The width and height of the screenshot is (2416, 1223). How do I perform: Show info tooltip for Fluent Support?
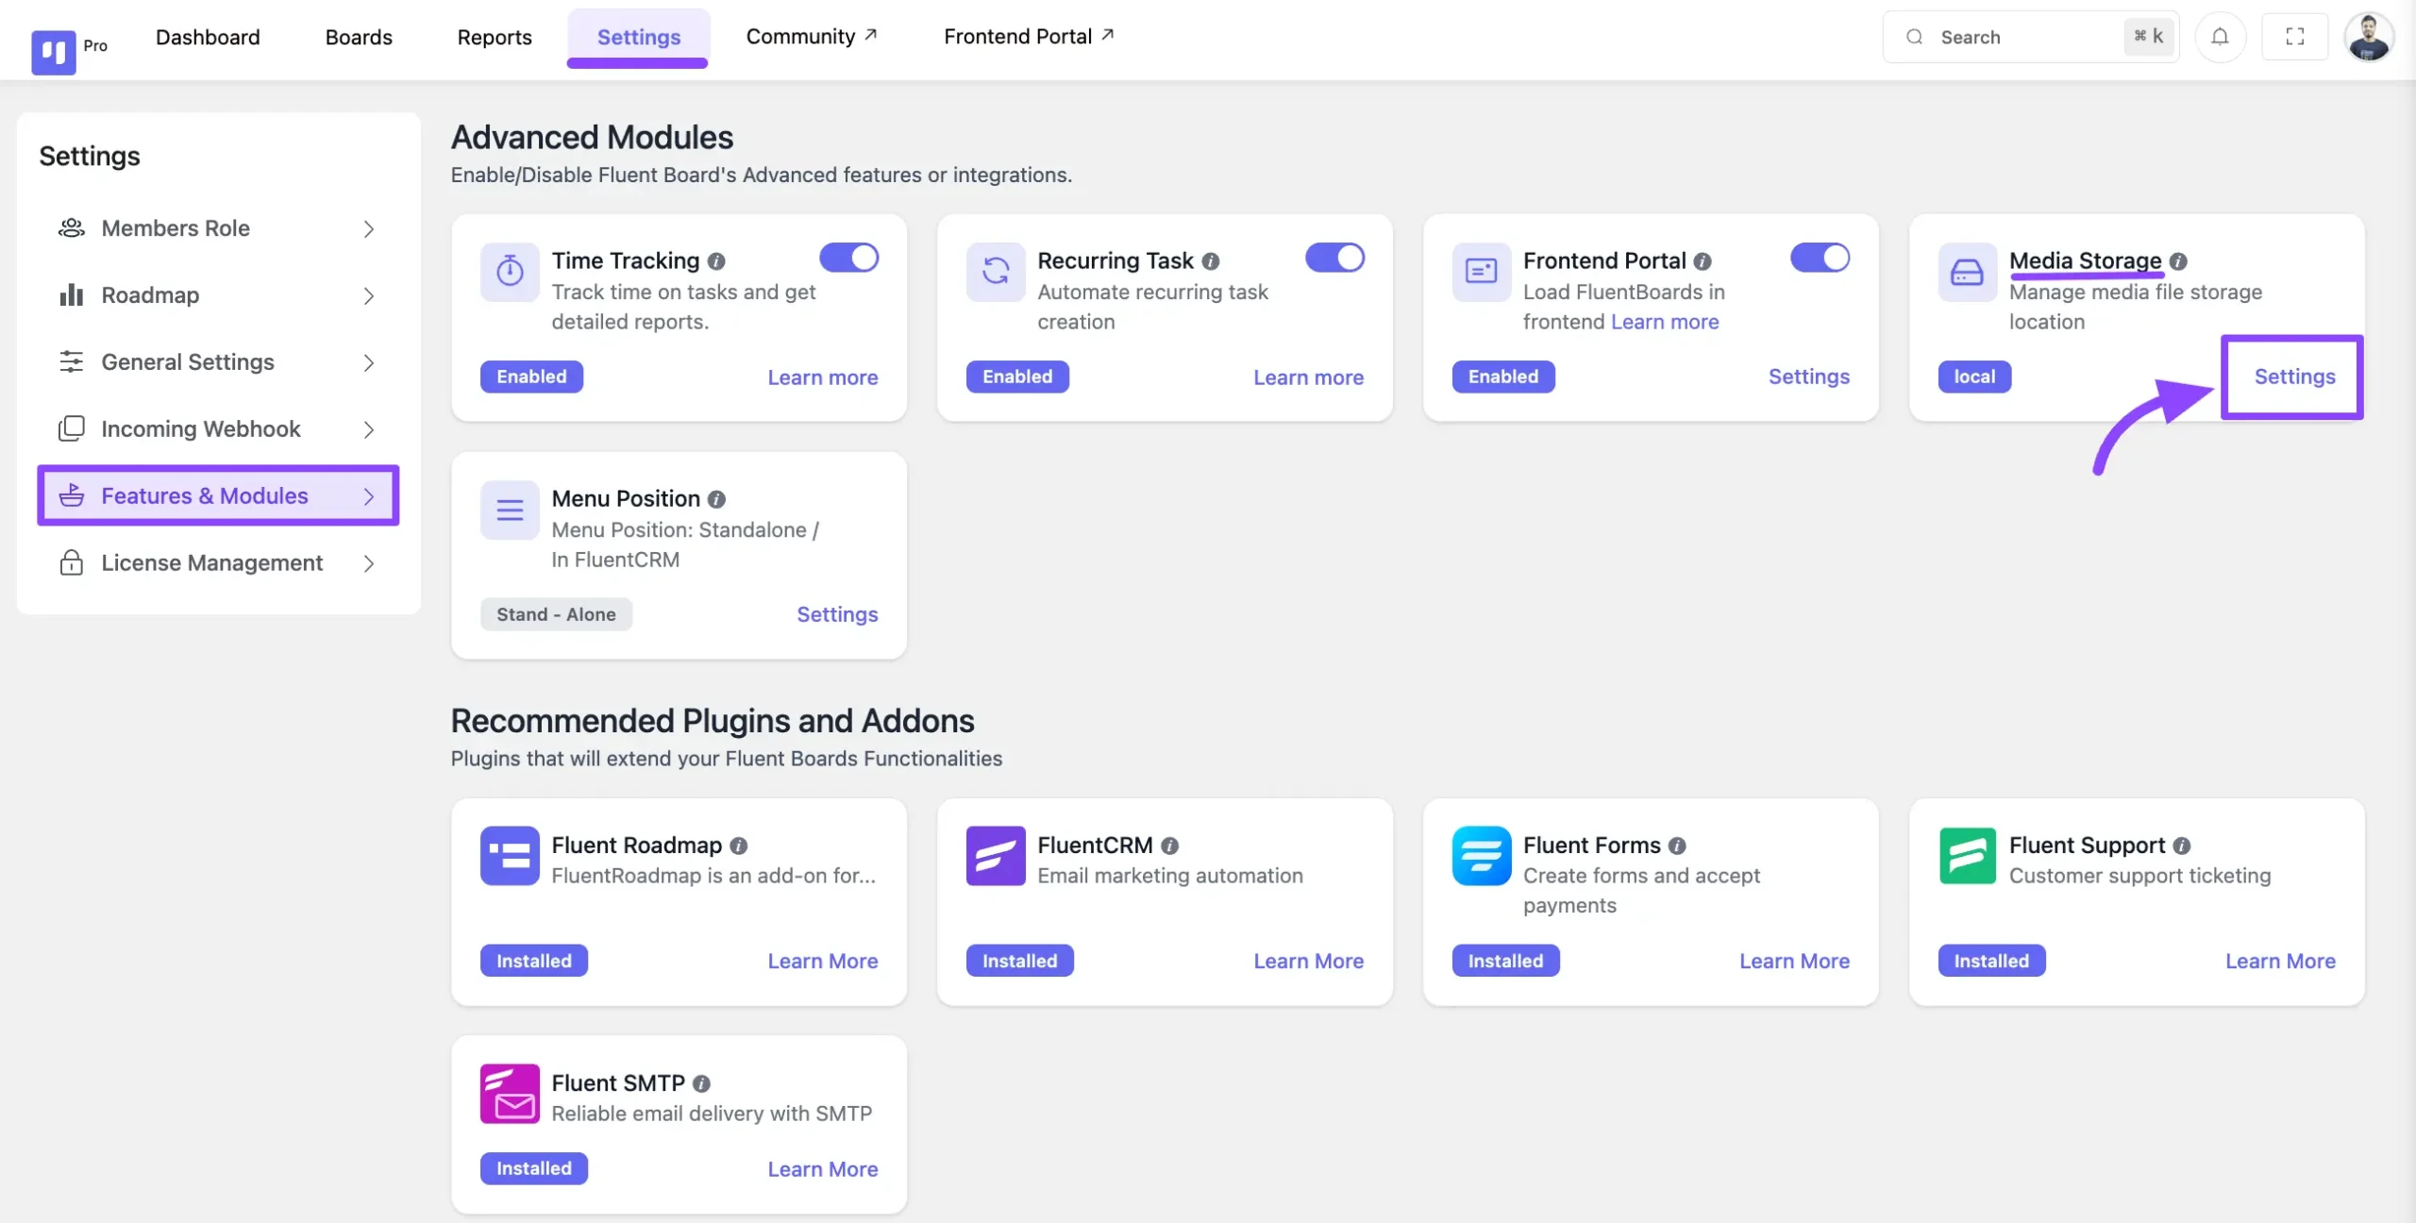[2181, 846]
